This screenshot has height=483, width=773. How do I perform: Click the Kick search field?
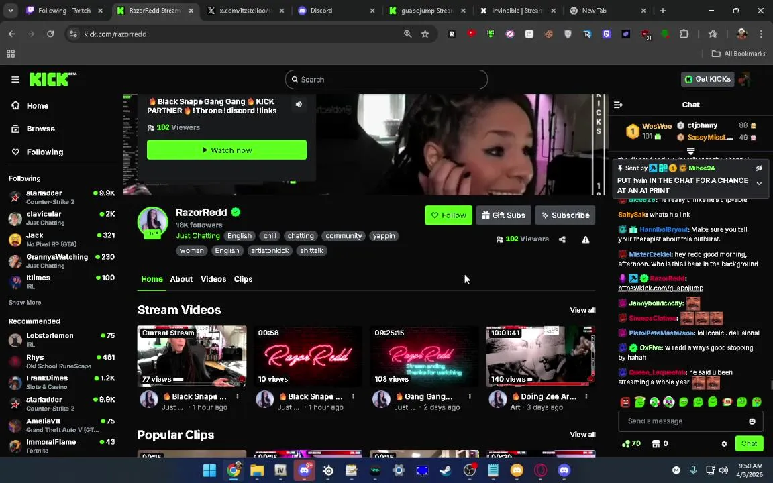(x=386, y=79)
